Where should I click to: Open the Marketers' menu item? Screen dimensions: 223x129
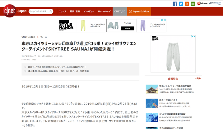105,12
